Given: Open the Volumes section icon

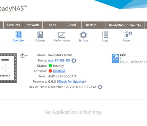Looking at the screenshot, I should (x=40, y=35).
